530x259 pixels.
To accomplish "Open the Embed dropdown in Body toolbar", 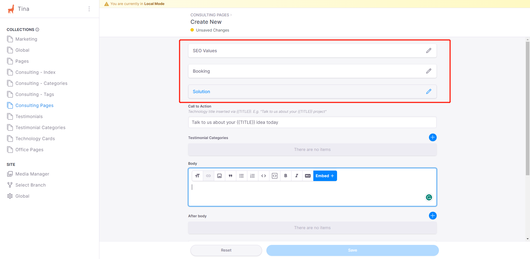I will click(x=325, y=176).
